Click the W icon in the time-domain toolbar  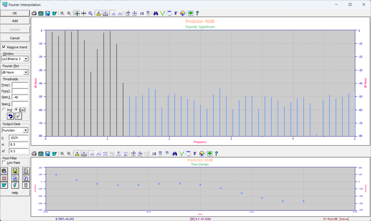54,154
